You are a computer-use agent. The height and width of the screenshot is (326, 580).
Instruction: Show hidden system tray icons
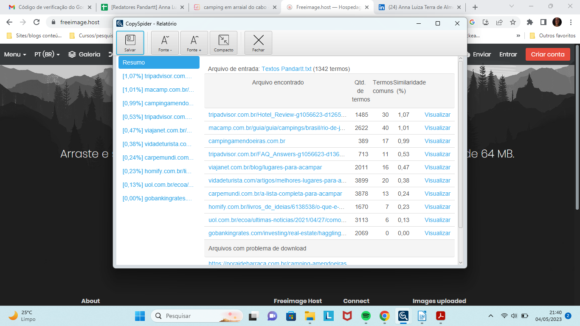click(x=491, y=316)
